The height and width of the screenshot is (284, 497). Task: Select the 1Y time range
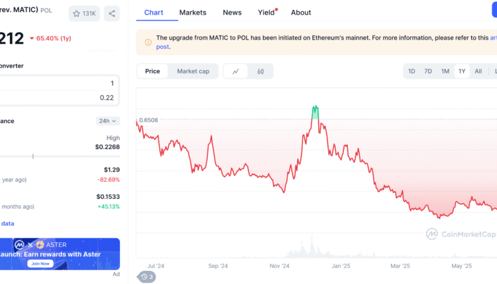tap(462, 71)
